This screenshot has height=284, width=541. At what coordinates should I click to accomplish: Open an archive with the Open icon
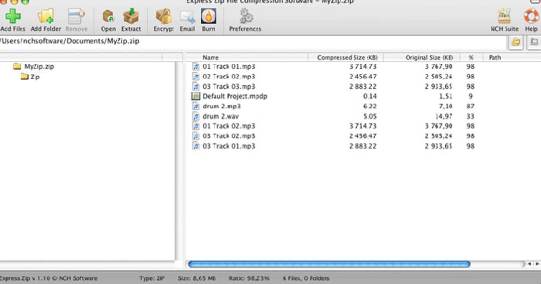tap(108, 16)
